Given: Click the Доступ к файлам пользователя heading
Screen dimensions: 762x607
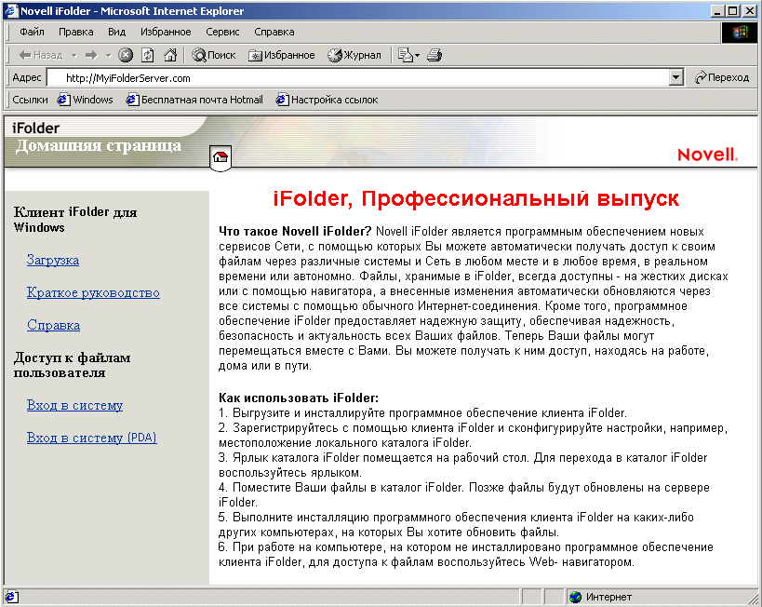Looking at the screenshot, I should click(72, 365).
